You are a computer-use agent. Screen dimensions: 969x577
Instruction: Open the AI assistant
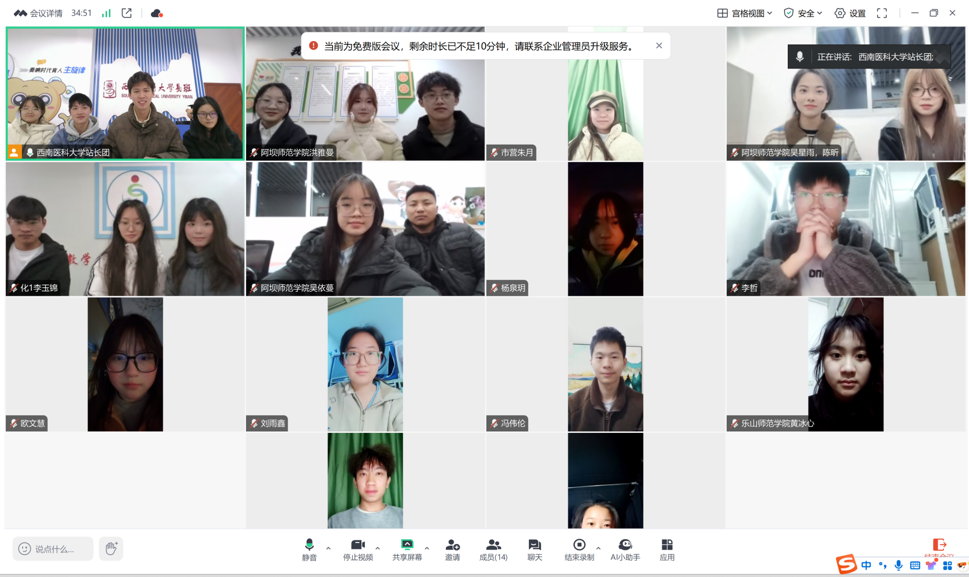pyautogui.click(x=625, y=549)
